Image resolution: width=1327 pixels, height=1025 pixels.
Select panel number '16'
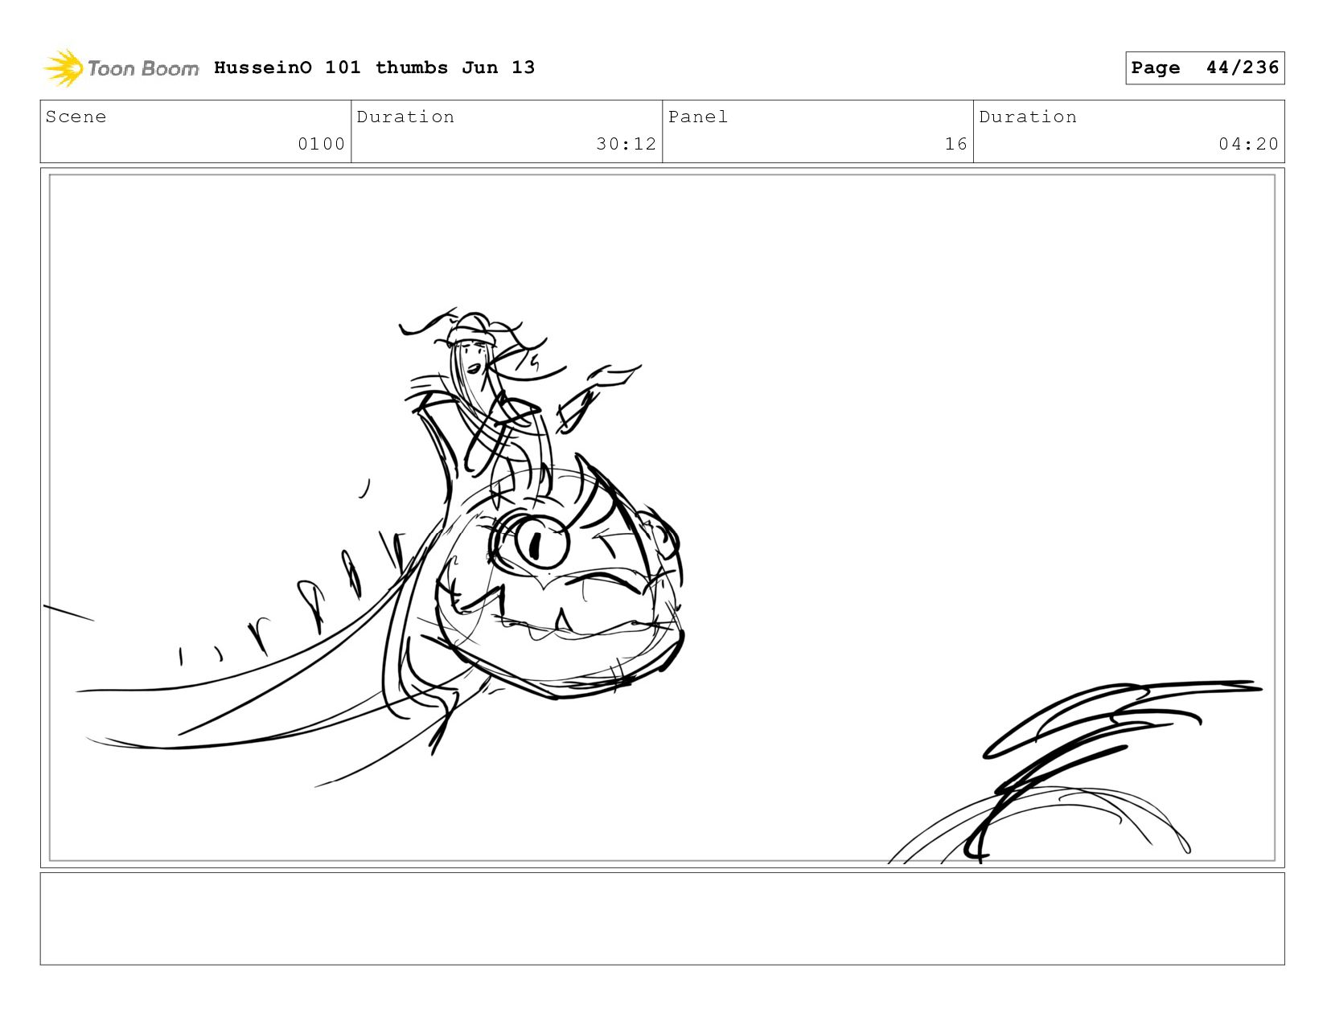pos(955,144)
